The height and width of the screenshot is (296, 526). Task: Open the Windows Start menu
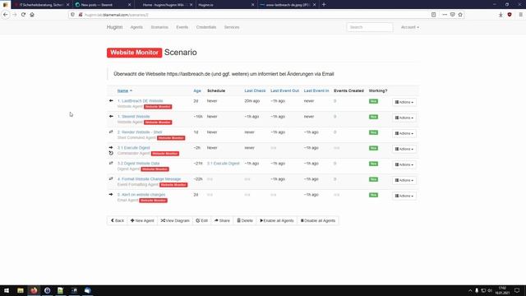(x=7, y=290)
